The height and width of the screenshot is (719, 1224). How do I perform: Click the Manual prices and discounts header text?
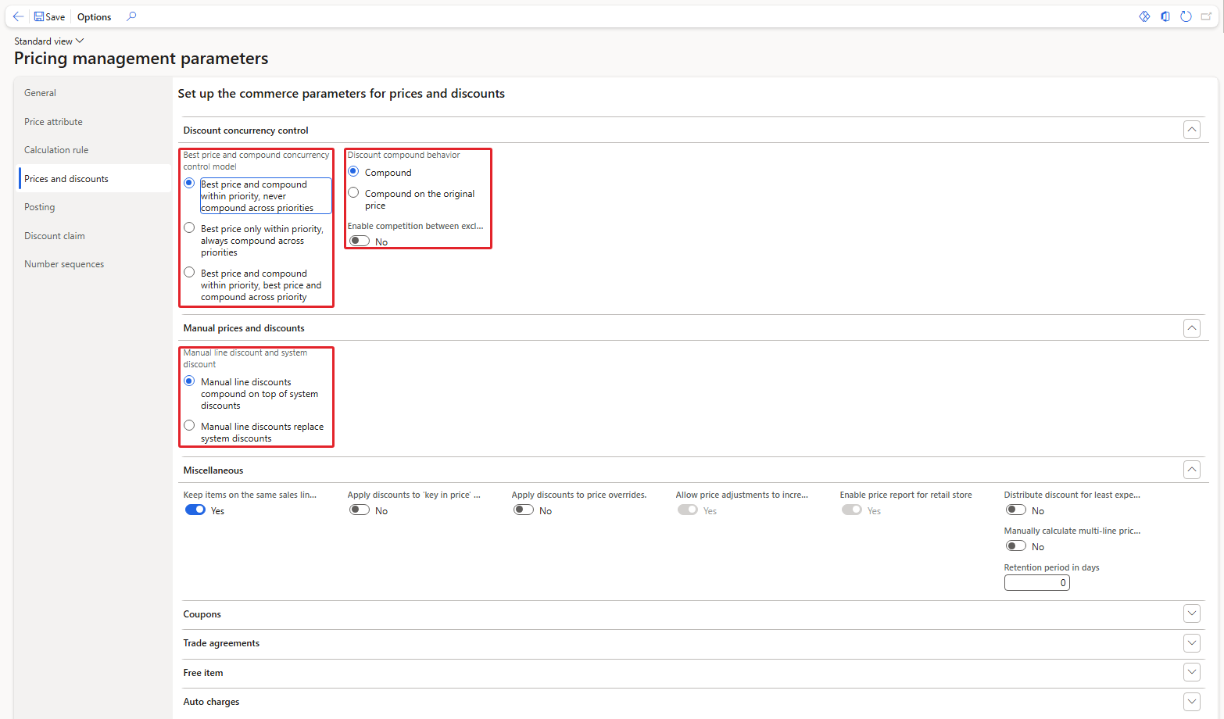[x=244, y=328]
